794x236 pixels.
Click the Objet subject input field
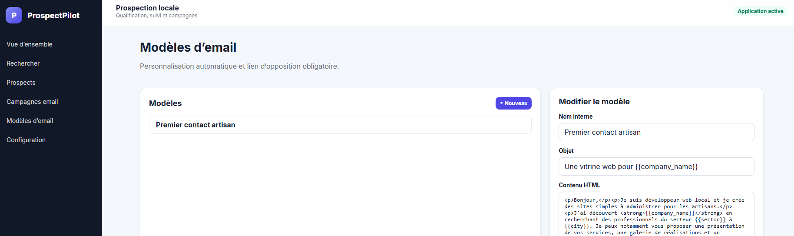point(656,166)
